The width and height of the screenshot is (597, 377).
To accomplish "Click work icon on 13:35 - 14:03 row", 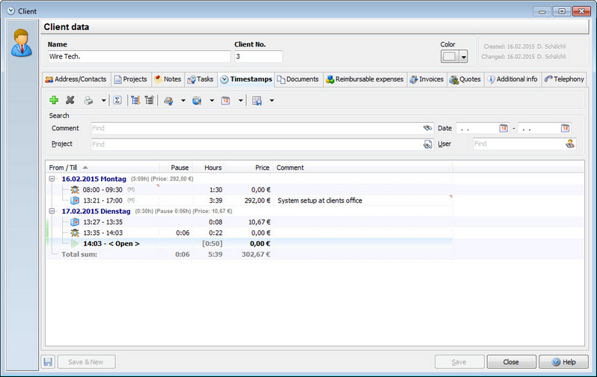I will (75, 233).
